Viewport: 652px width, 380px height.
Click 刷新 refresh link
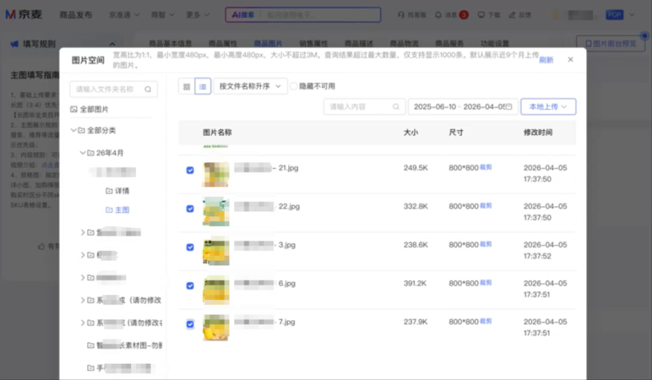pos(546,60)
